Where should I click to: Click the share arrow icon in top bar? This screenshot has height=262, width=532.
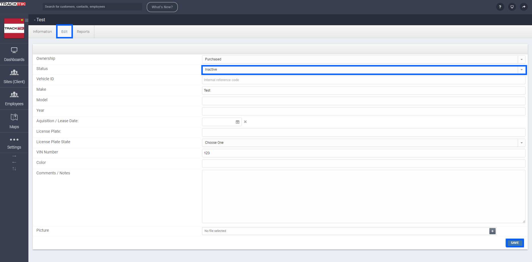pyautogui.click(x=524, y=7)
